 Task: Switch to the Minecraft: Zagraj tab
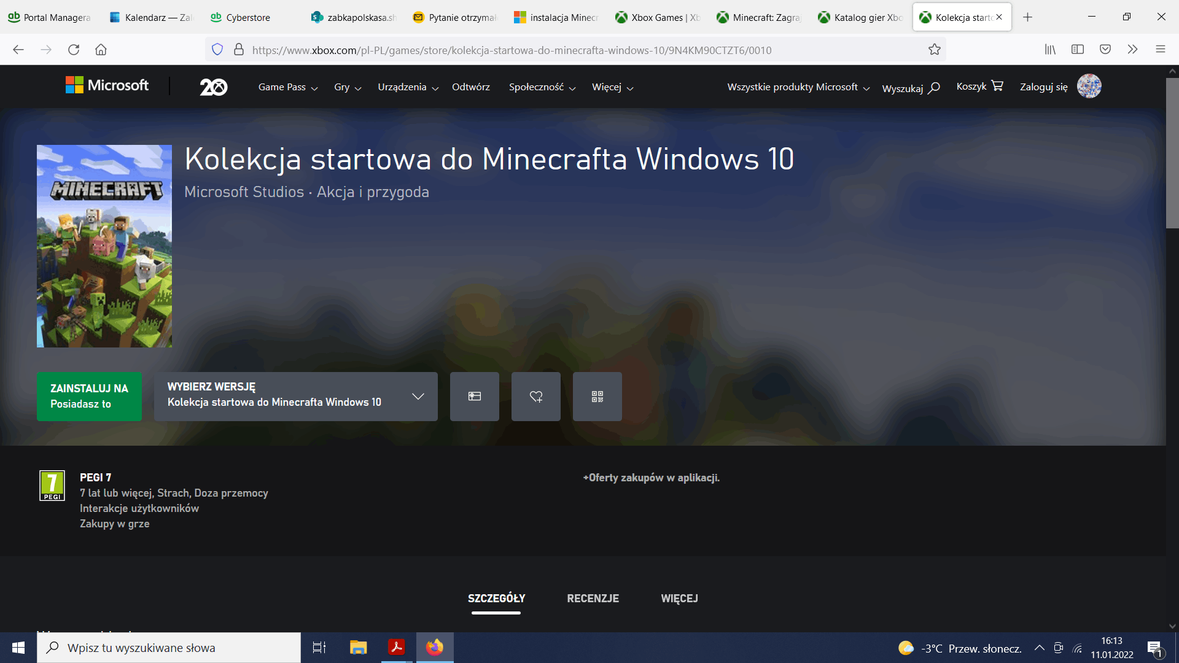tap(760, 17)
